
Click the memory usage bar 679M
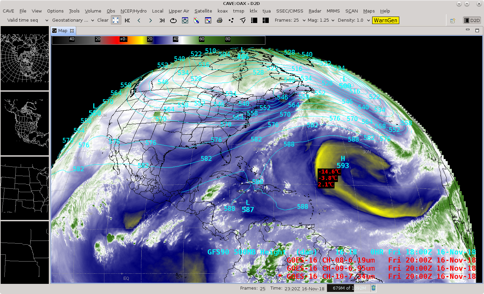tap(348, 288)
